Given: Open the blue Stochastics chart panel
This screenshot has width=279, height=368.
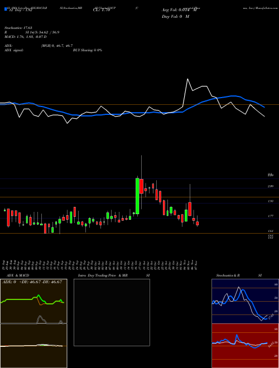Looking at the screenshot, I should [x=245, y=301].
